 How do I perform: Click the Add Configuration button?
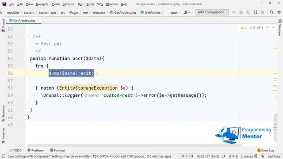(x=212, y=12)
